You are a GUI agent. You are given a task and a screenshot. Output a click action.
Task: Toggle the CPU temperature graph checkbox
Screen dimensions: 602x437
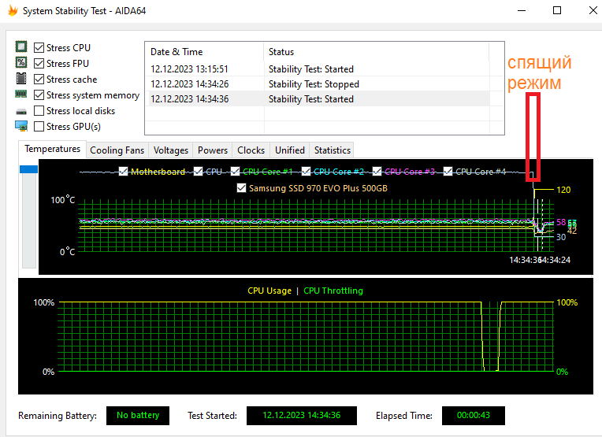(x=198, y=172)
